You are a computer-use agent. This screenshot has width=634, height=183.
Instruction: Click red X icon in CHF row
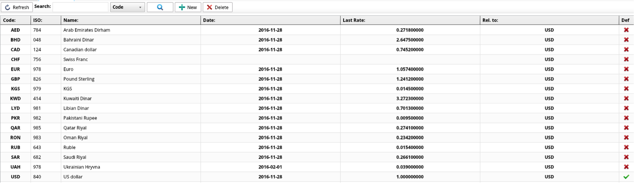coord(626,59)
